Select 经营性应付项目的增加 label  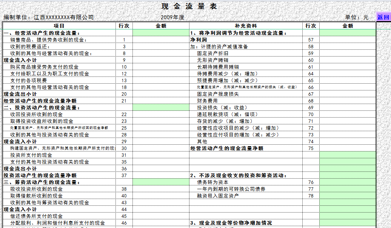coord(238,135)
